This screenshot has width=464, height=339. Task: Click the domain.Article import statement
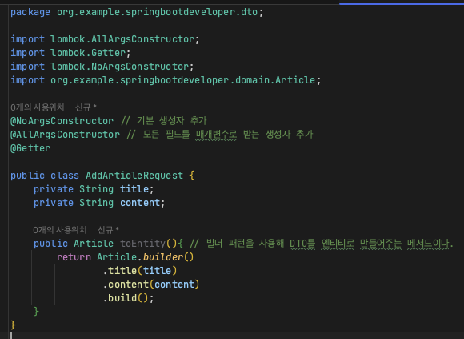coord(166,80)
